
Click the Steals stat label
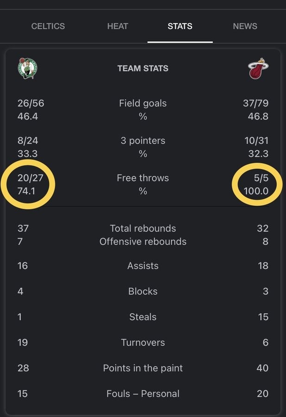143,317
